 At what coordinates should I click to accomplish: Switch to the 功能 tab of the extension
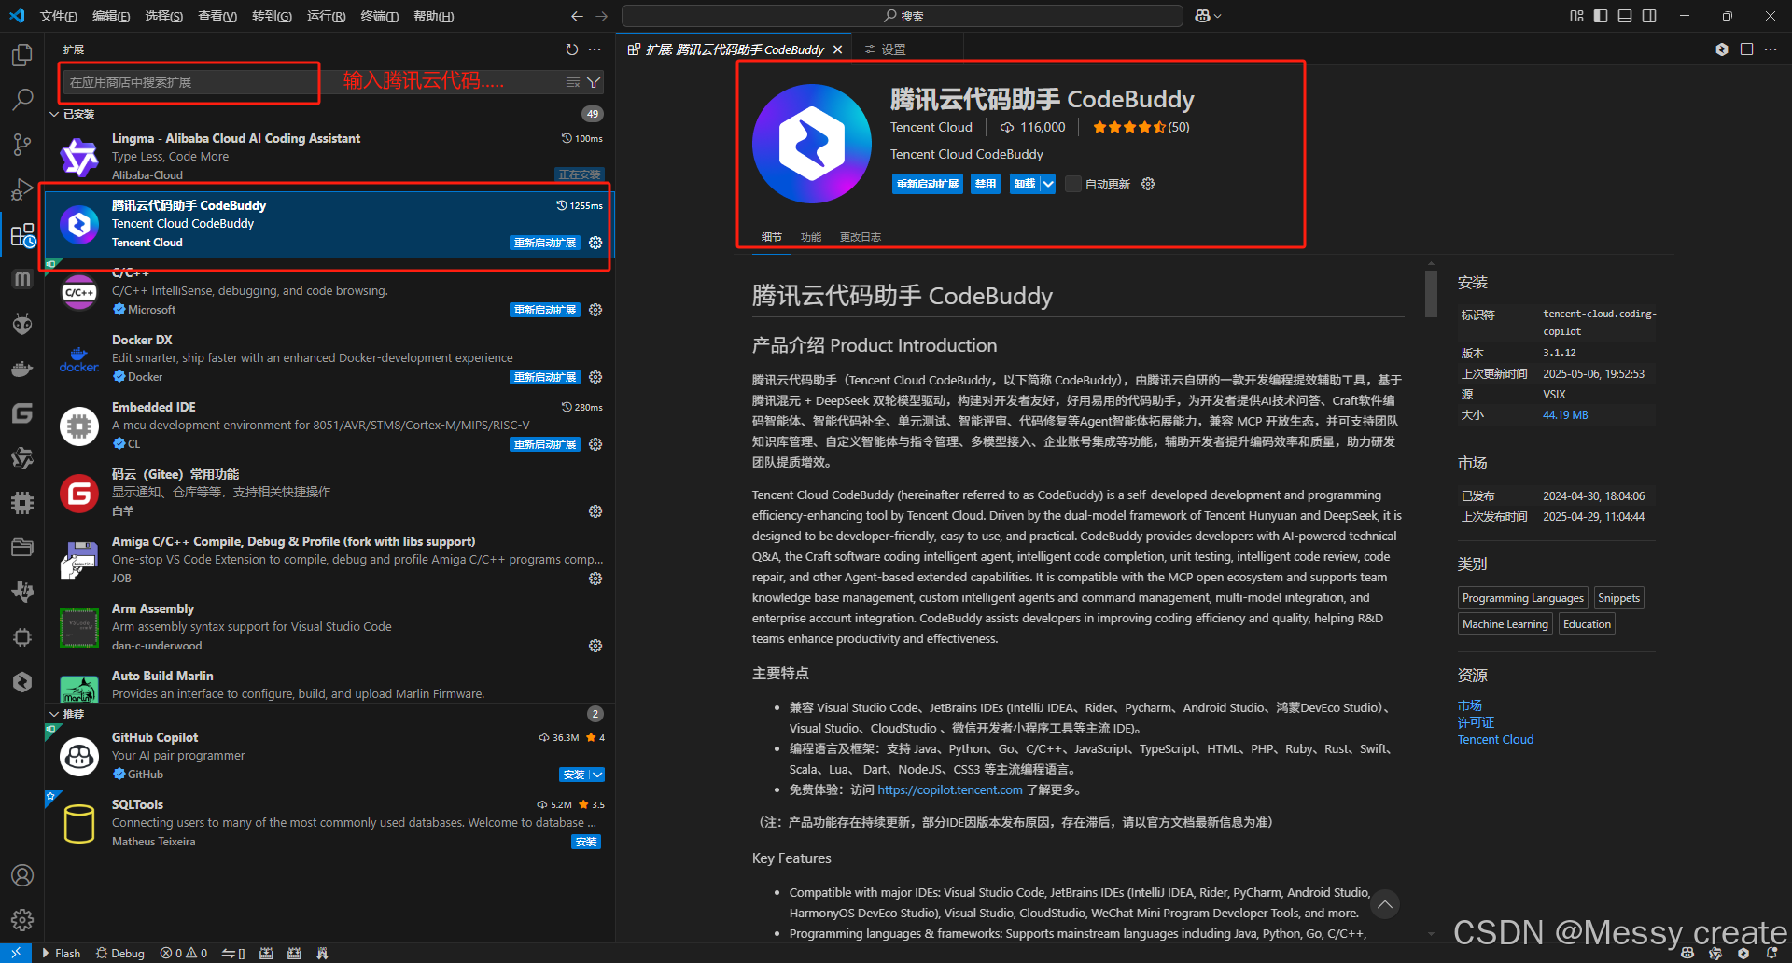click(811, 237)
